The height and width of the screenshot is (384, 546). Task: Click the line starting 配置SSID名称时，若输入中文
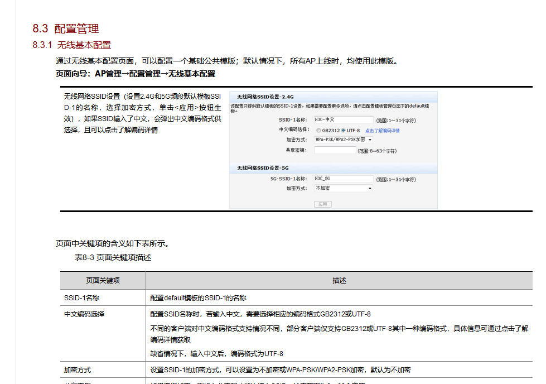pyautogui.click(x=260, y=314)
